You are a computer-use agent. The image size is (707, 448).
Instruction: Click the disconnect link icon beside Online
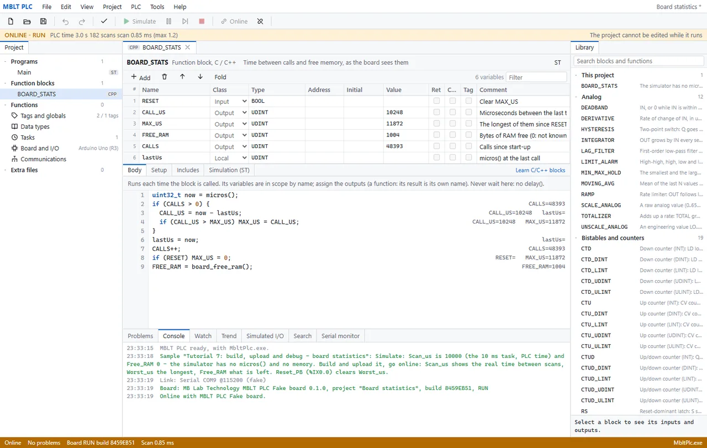260,22
